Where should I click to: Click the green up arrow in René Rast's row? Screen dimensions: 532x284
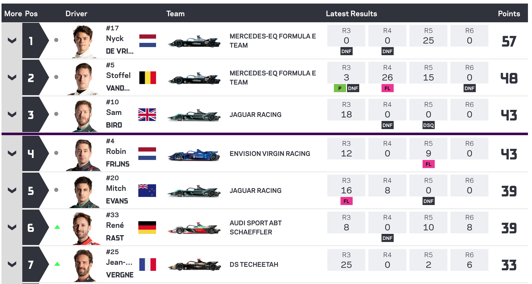point(57,227)
